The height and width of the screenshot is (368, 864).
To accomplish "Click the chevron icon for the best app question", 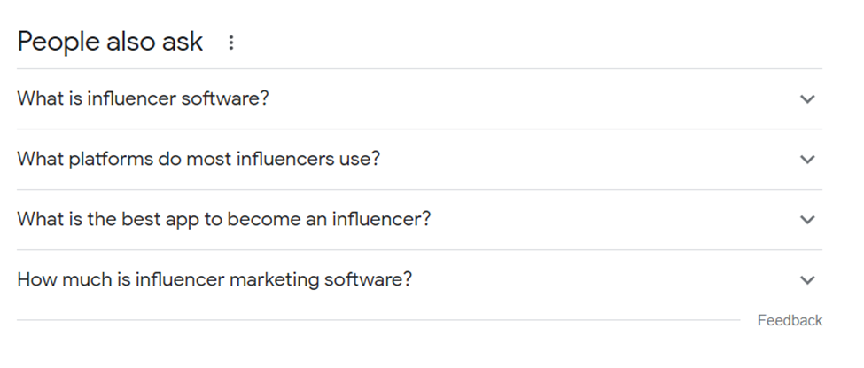I will (x=806, y=220).
